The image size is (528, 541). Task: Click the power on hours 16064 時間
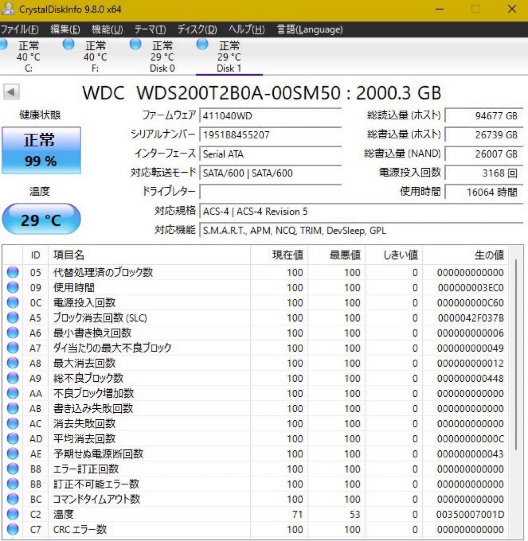484,192
